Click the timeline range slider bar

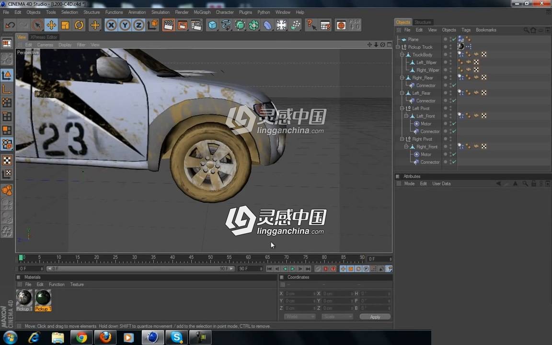point(140,269)
